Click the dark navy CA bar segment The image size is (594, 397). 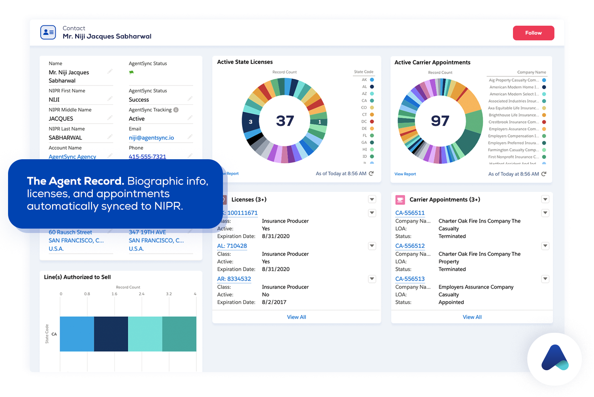[111, 334]
